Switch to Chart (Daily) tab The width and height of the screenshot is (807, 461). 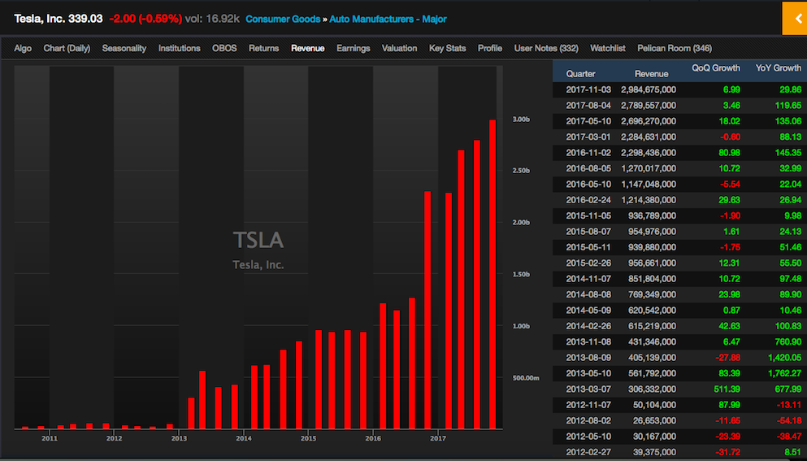67,49
